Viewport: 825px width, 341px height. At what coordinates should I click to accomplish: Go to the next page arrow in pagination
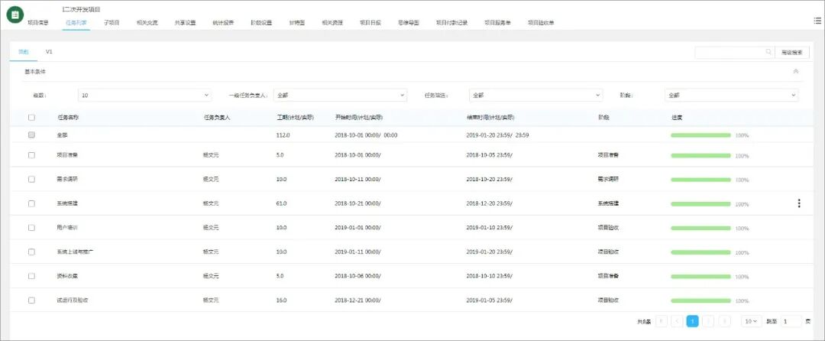click(709, 321)
